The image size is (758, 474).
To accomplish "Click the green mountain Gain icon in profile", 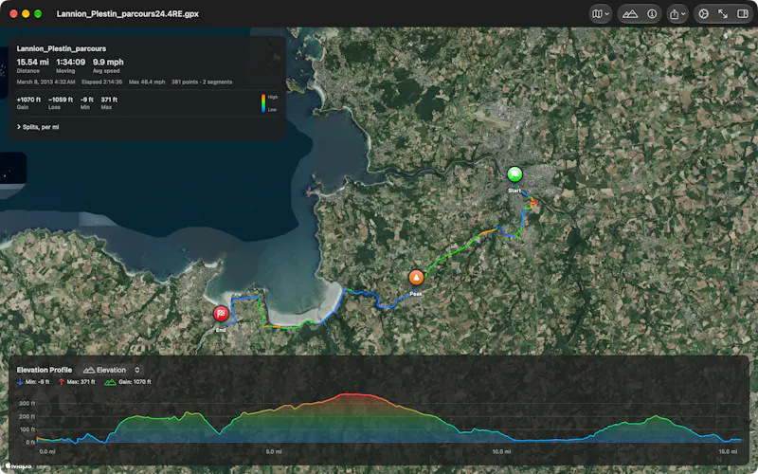I will (x=110, y=382).
